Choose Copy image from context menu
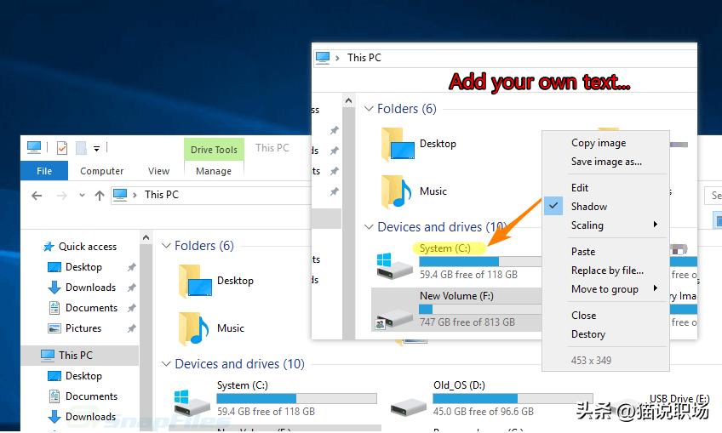 pos(598,143)
